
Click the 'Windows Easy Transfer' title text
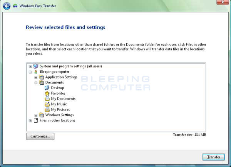tap(38, 6)
